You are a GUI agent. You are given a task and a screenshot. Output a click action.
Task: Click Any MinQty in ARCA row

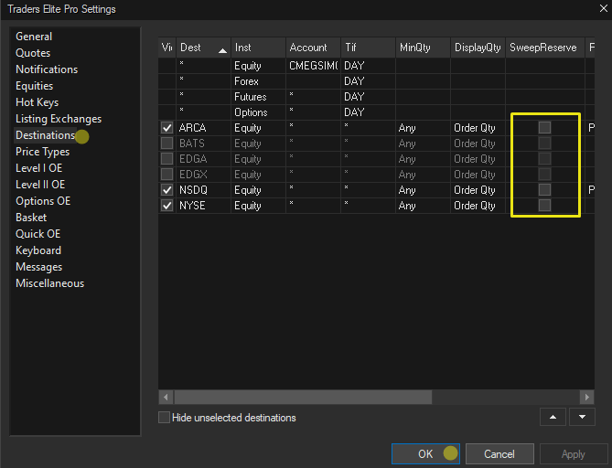point(423,128)
